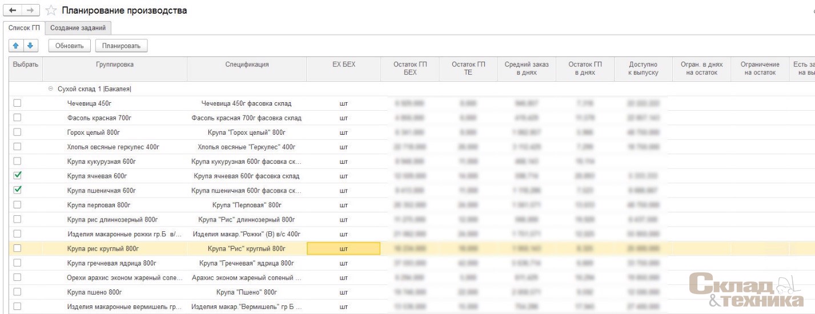Sort by Группировка column header
This screenshot has width=815, height=314.
(x=115, y=65)
